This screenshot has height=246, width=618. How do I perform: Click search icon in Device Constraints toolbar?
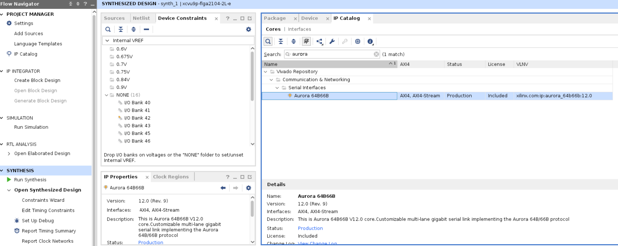click(108, 29)
